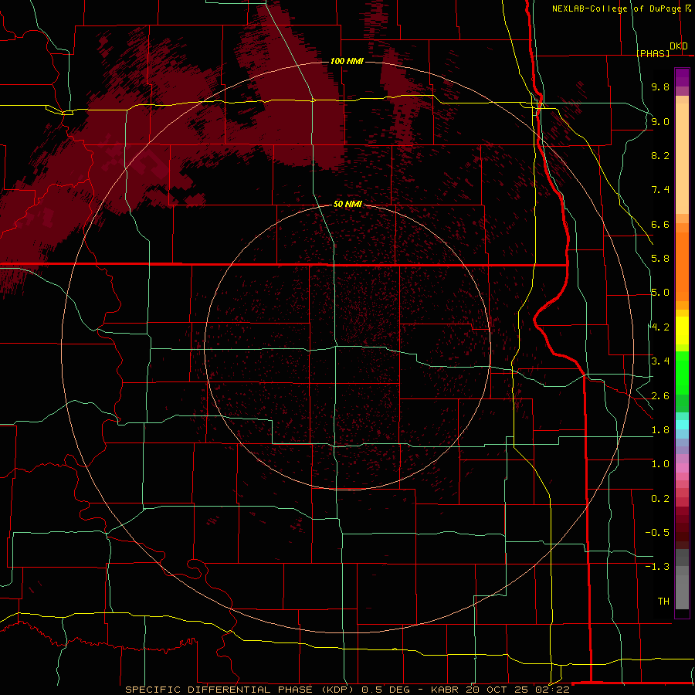Click the purple top segment of color bar
The width and height of the screenshot is (695, 695).
682,77
